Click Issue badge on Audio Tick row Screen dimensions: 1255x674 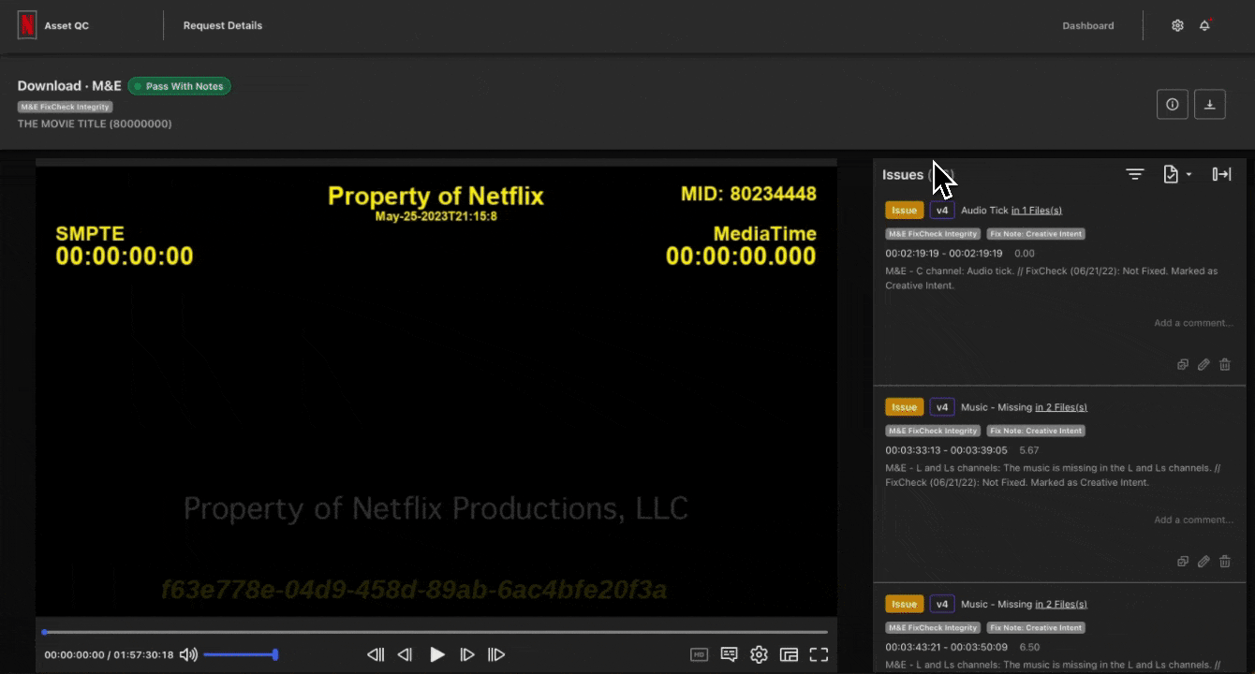pos(904,211)
